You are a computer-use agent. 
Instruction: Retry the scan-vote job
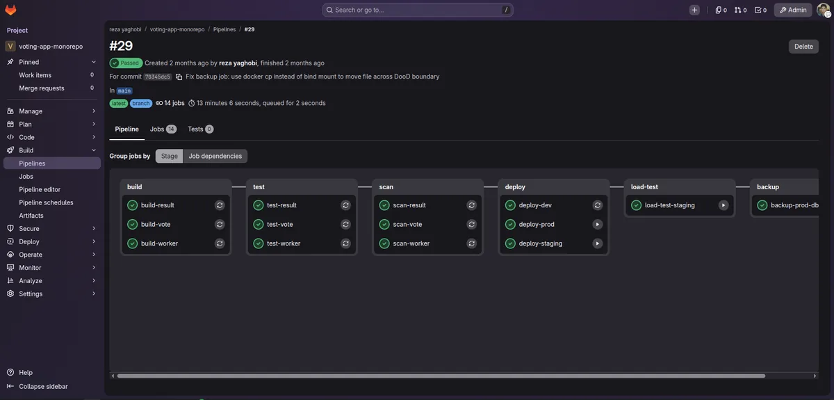[471, 224]
